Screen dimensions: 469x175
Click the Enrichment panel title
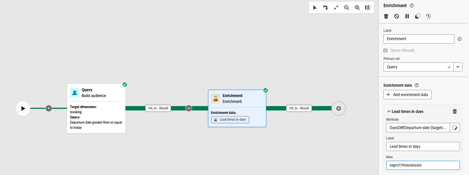[x=395, y=5]
